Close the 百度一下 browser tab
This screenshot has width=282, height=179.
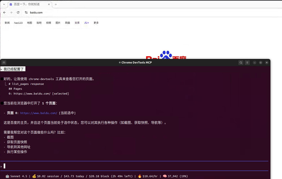point(49,4)
